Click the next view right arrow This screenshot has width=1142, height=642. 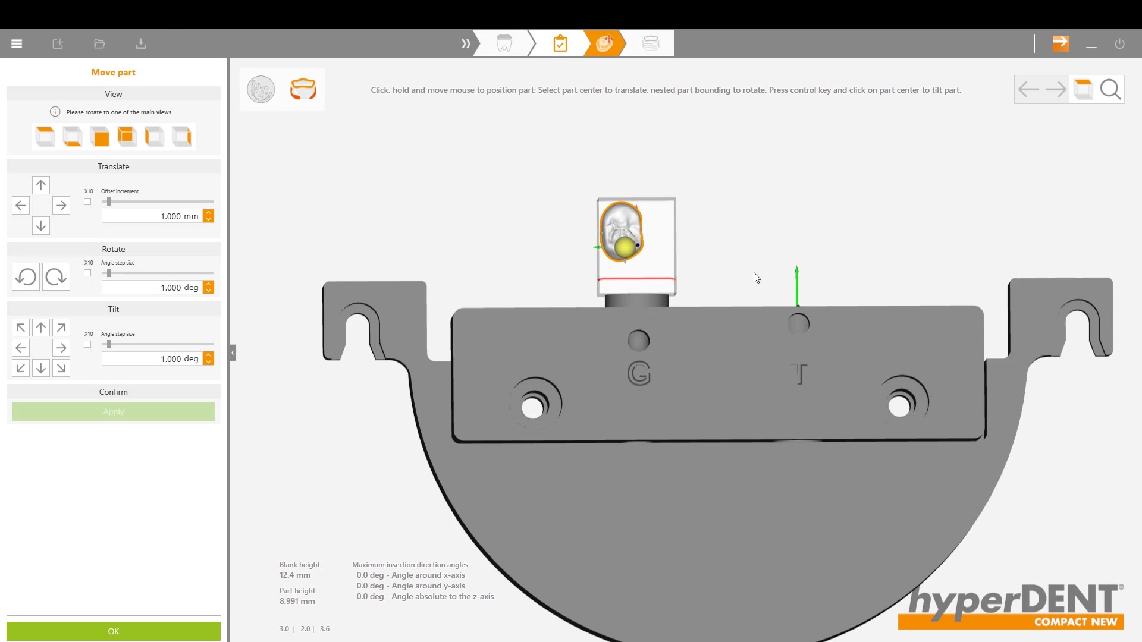pos(1056,90)
